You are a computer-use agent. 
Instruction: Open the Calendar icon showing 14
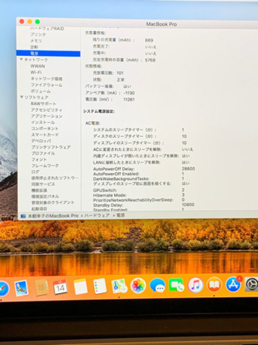[60, 287]
